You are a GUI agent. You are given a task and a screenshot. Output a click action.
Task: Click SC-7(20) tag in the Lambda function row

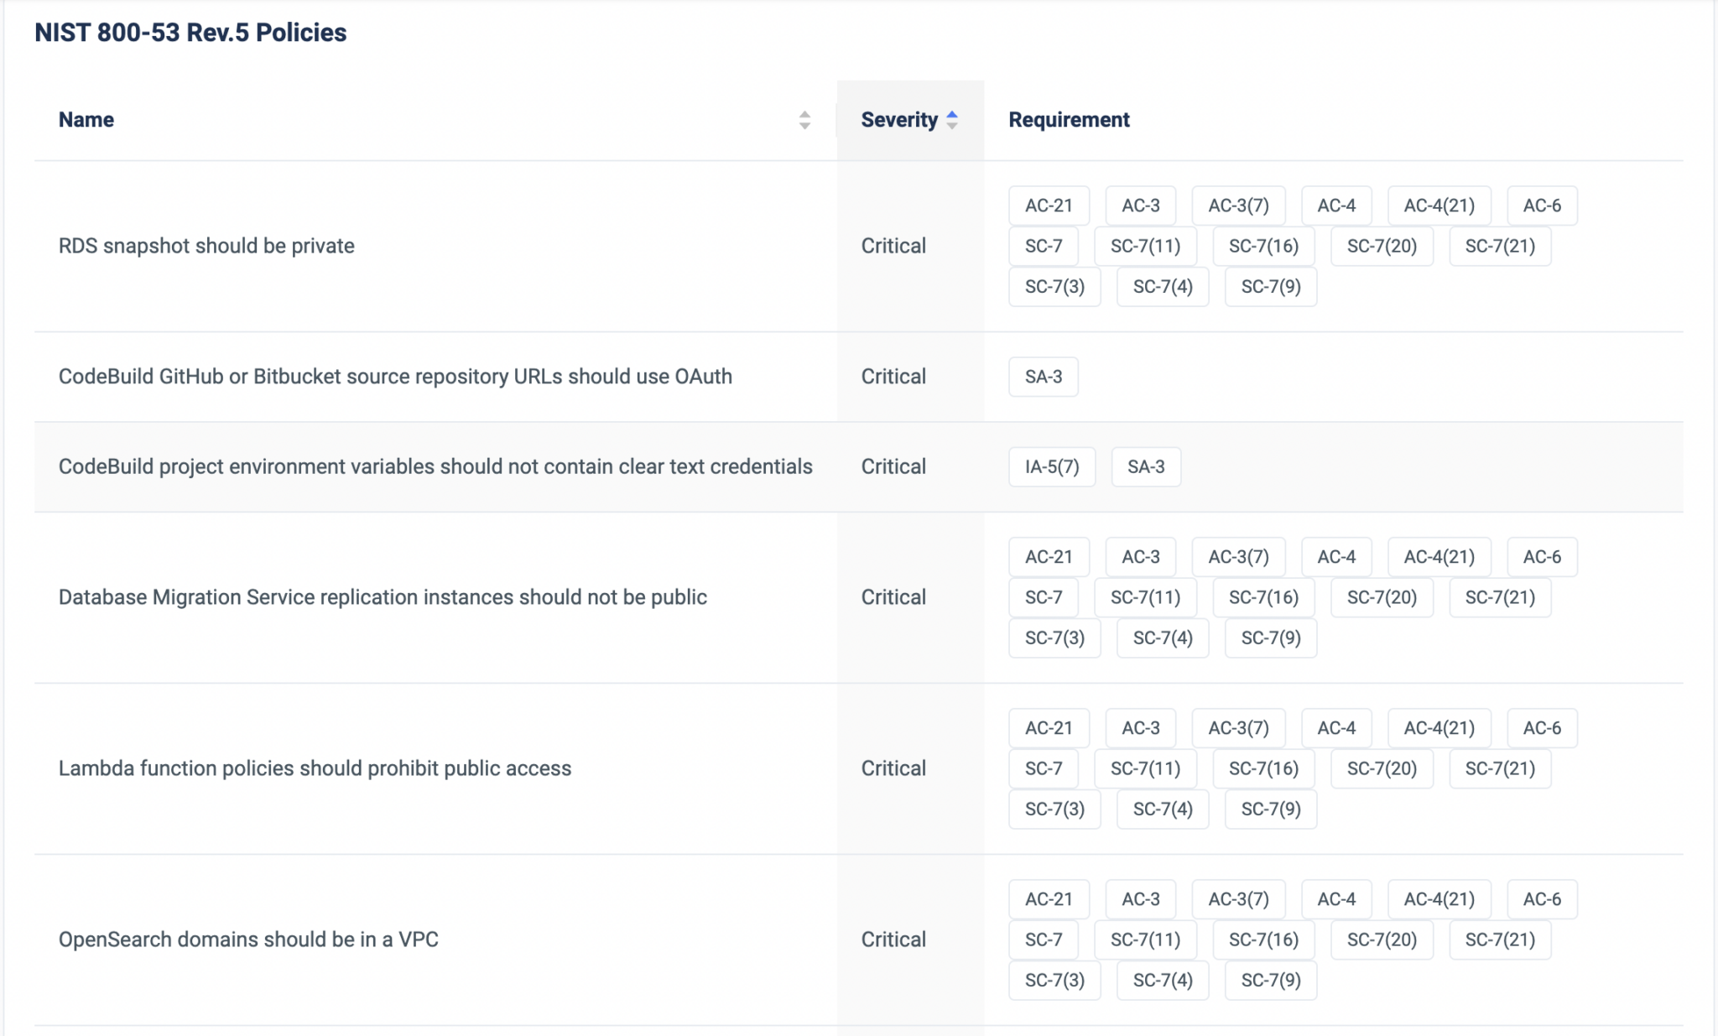coord(1382,768)
